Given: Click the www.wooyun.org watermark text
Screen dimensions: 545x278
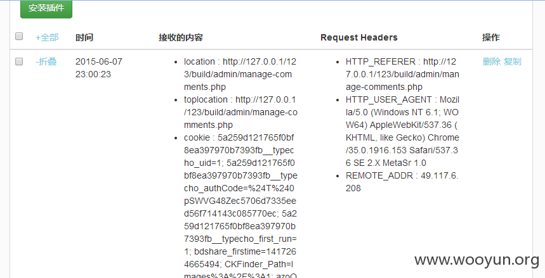Looking at the screenshot, I should 477,260.
